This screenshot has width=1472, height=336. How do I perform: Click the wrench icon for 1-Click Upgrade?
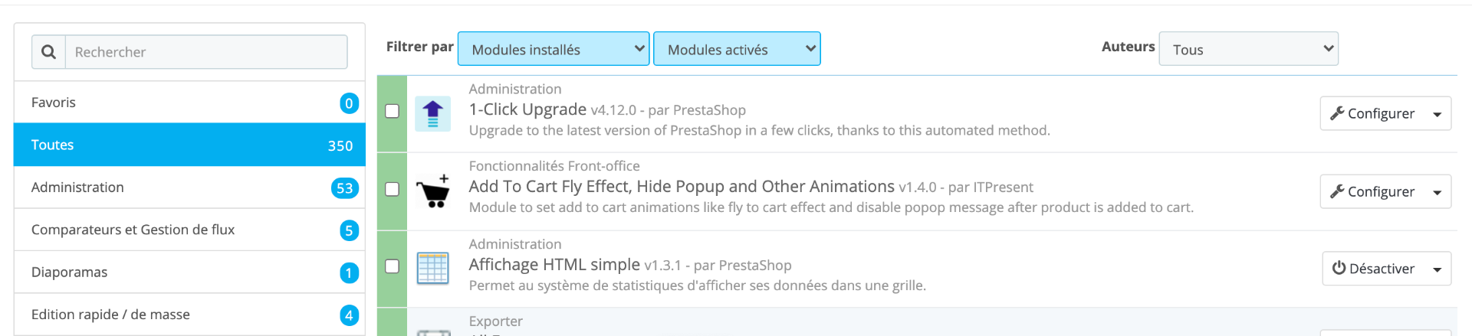[1337, 113]
